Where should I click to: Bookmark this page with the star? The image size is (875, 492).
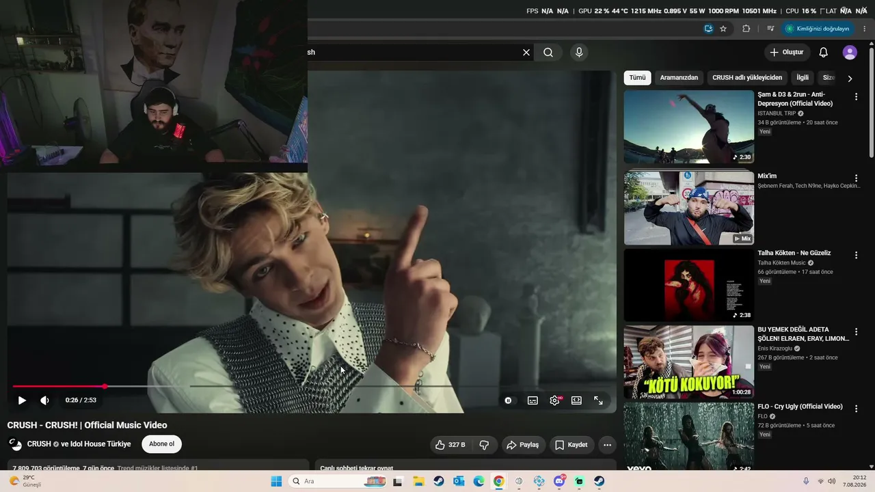pos(723,29)
